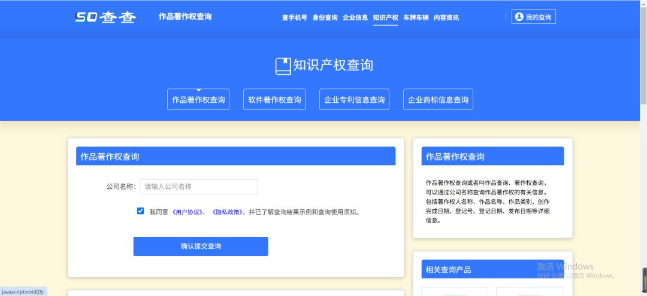This screenshot has width=647, height=296.
Task: Open the 身份查询 navigation item
Action: [x=325, y=18]
